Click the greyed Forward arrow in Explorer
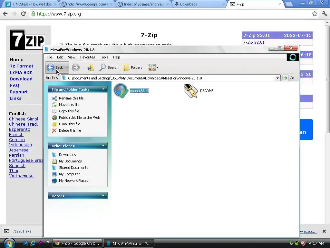This screenshot has width=330, height=248. (x=75, y=67)
